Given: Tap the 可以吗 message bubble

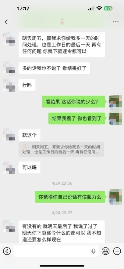Looking at the screenshot, I should tap(30, 167).
